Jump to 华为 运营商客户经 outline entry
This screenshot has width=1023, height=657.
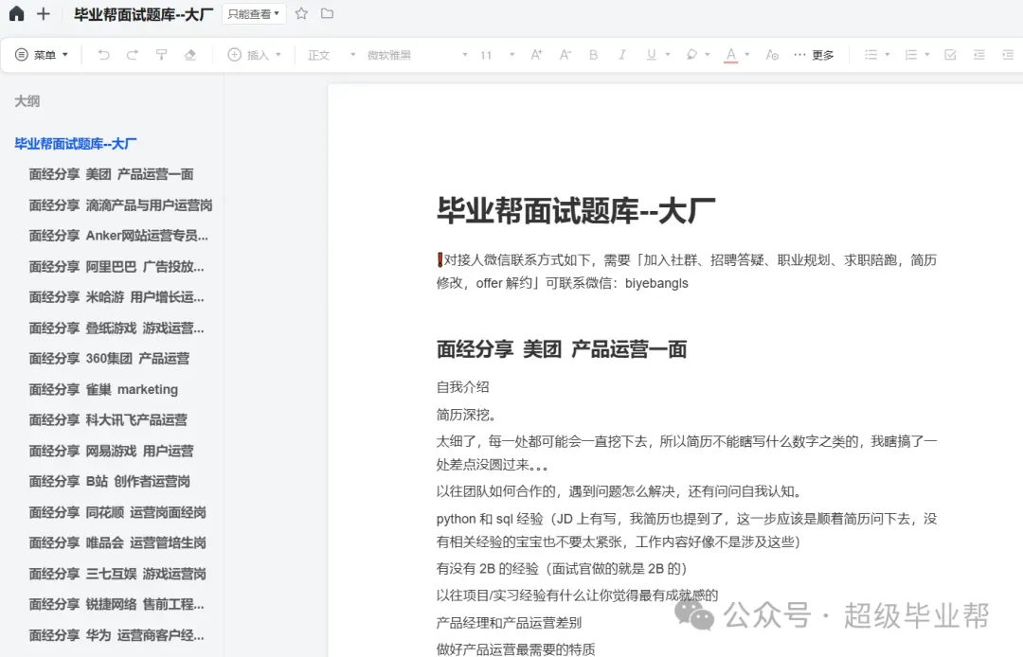click(x=117, y=635)
